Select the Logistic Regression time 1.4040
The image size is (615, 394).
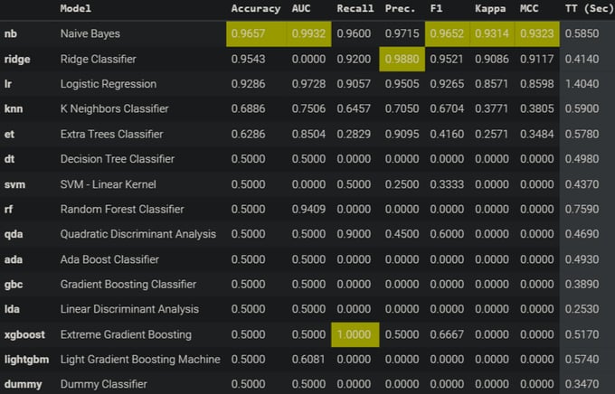pos(582,84)
